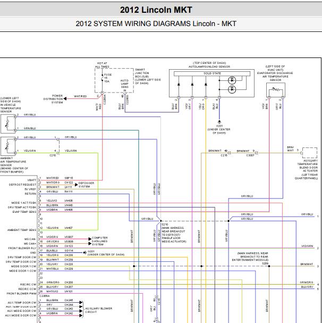This screenshot has width=322, height=323.
Task: Click the Auxiliary Blower Circuit label
Action: tap(98, 310)
